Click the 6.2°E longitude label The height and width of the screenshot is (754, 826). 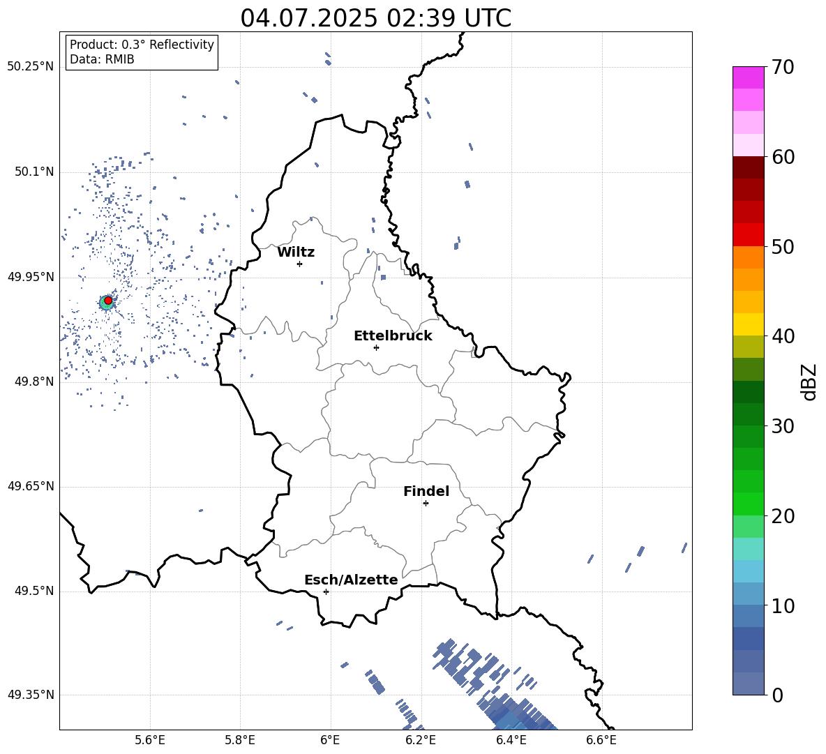click(x=421, y=740)
